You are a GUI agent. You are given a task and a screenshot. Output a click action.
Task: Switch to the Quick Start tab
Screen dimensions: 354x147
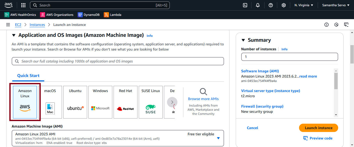28,76
